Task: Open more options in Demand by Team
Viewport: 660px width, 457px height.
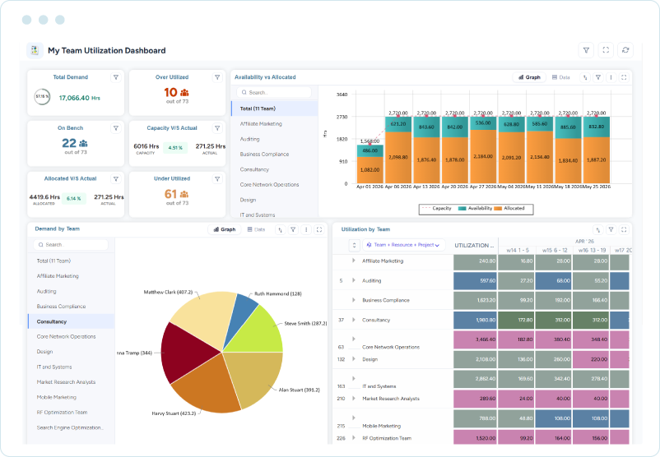Action: 306,229
